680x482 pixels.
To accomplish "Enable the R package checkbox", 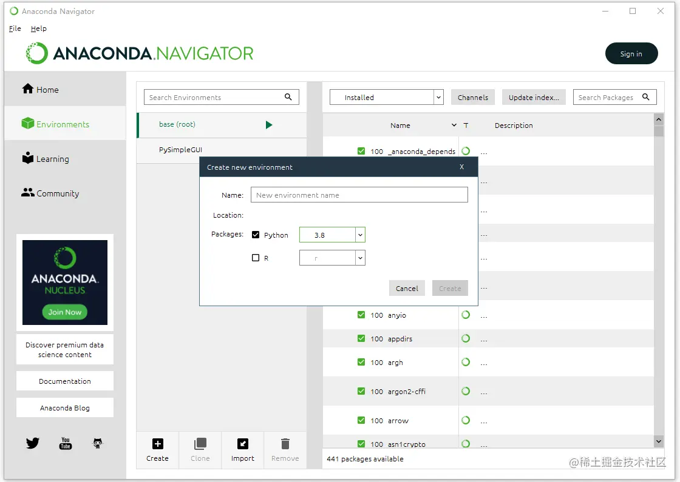I will point(256,258).
